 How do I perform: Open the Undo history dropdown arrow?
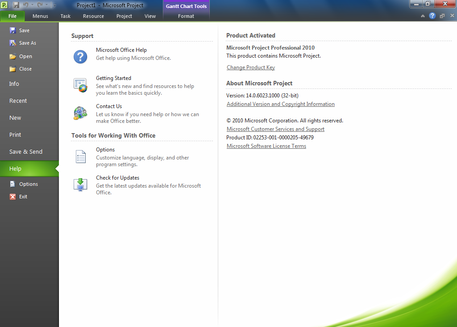32,5
